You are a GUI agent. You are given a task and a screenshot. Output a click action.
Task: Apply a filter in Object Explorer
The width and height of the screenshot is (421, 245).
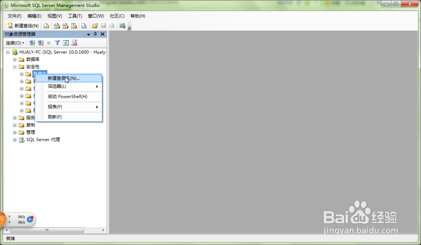point(57,42)
